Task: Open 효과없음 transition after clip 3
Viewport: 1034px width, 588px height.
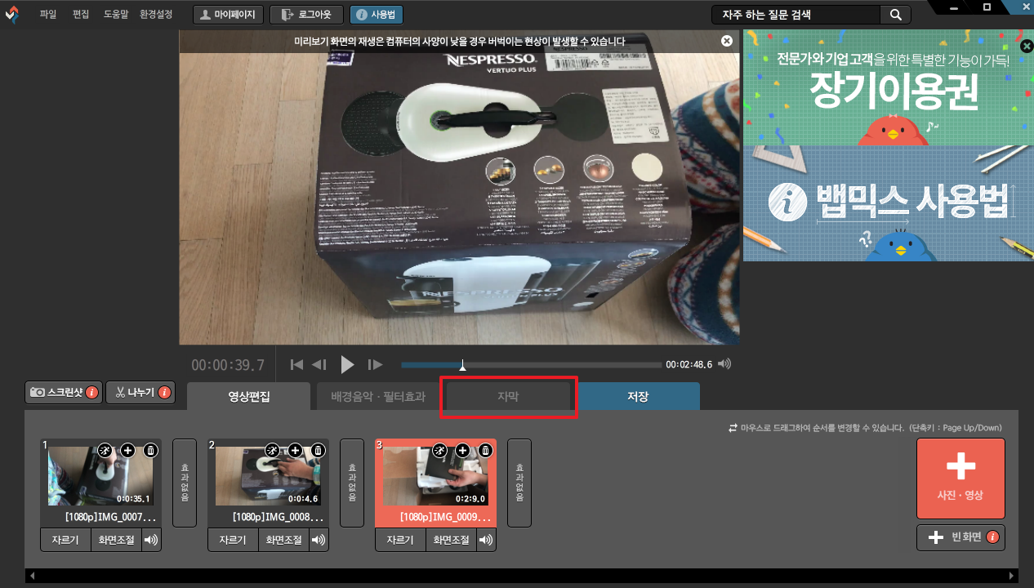Action: click(x=519, y=483)
